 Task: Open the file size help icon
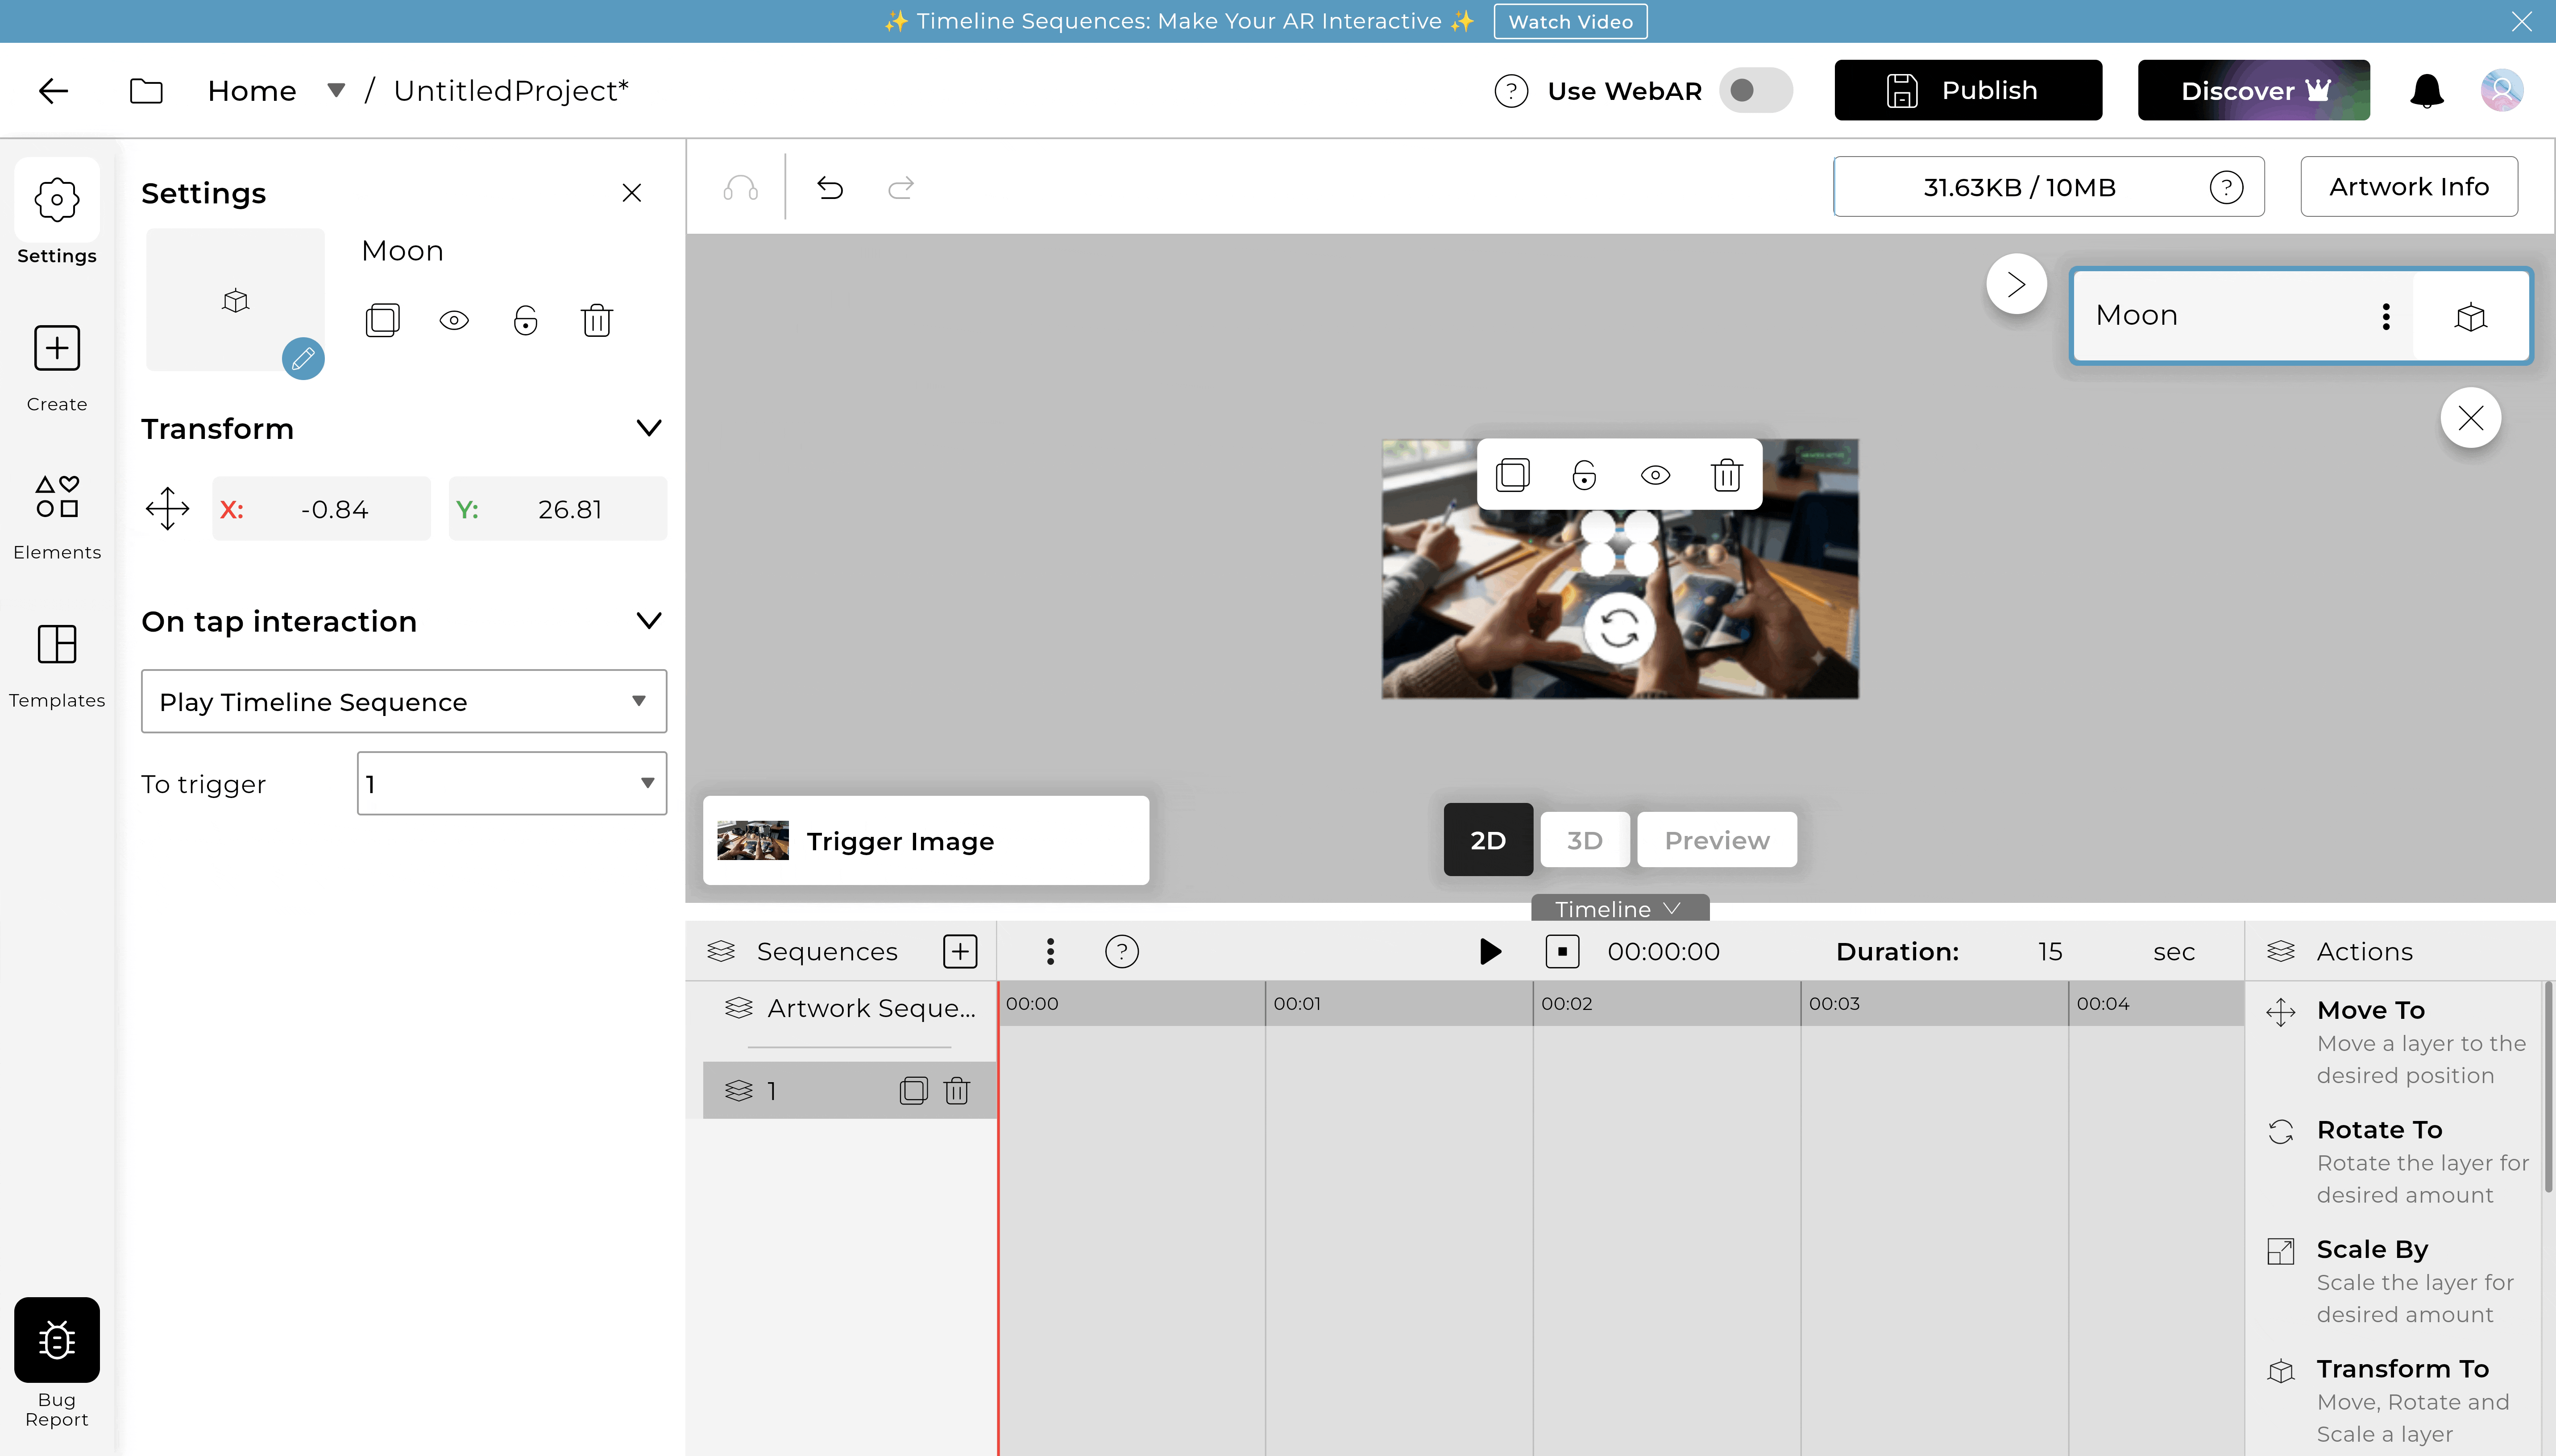click(x=2226, y=187)
